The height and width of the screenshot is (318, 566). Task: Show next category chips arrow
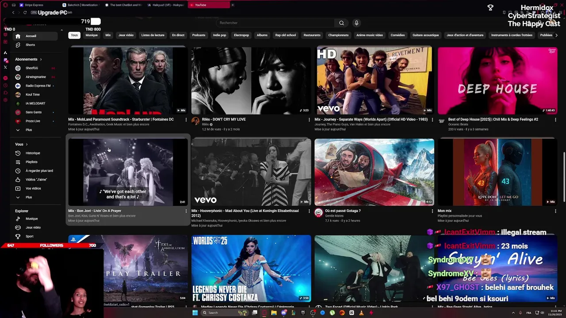click(556, 35)
